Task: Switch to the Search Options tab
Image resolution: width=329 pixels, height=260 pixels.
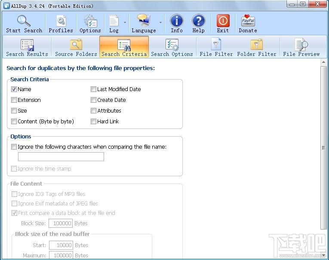Action: click(x=172, y=47)
